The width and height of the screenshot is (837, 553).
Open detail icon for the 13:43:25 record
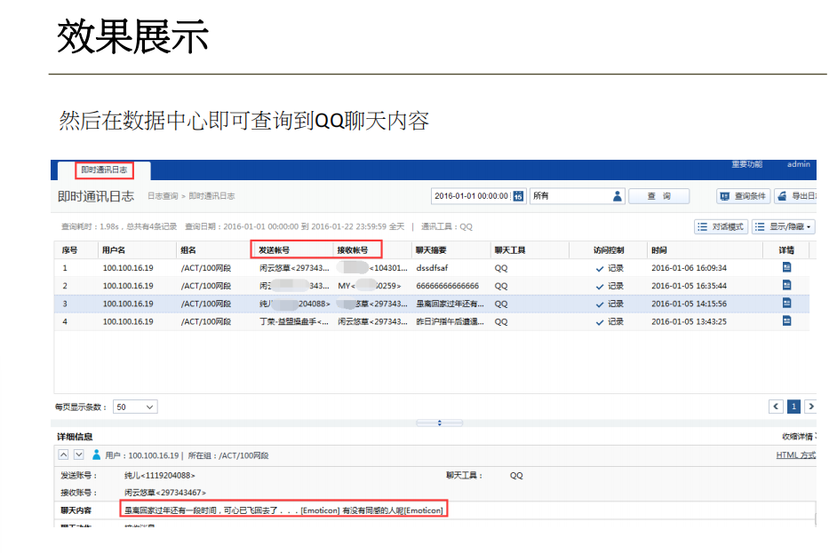pos(786,321)
